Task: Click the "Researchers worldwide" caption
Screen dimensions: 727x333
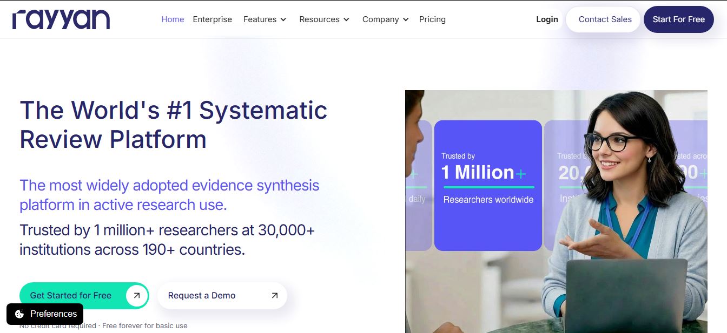Action: tap(488, 200)
